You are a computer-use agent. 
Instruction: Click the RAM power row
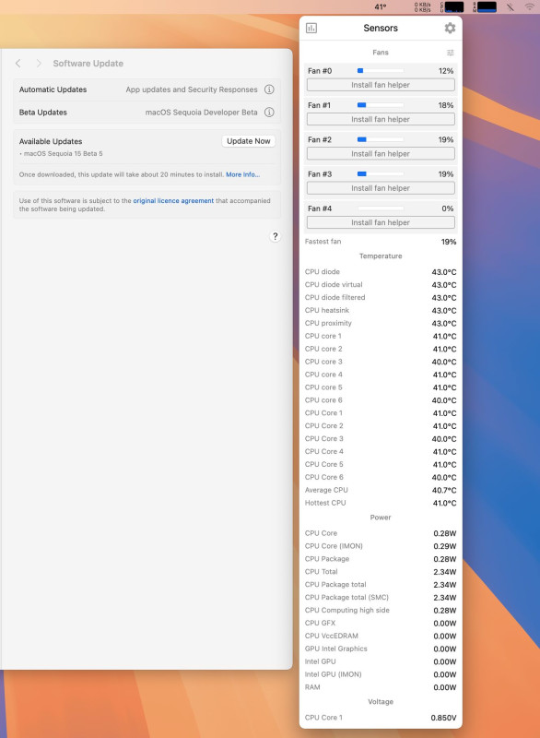pyautogui.click(x=381, y=687)
